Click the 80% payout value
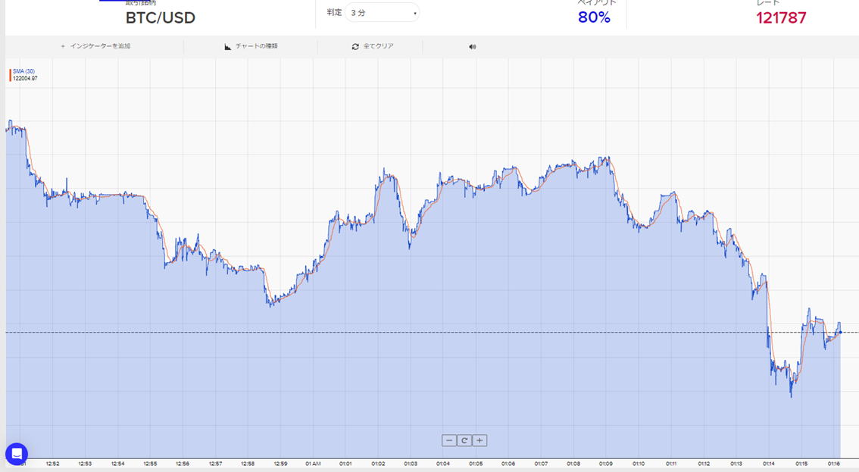 594,17
